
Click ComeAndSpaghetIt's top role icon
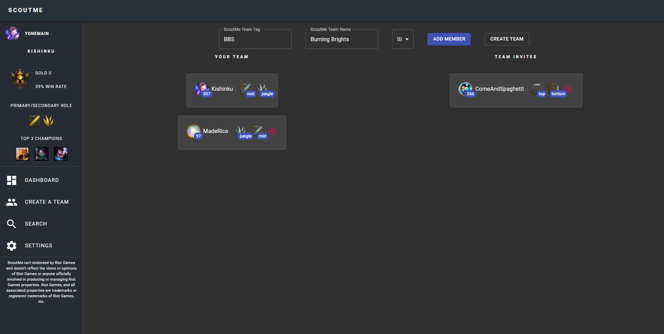(537, 89)
